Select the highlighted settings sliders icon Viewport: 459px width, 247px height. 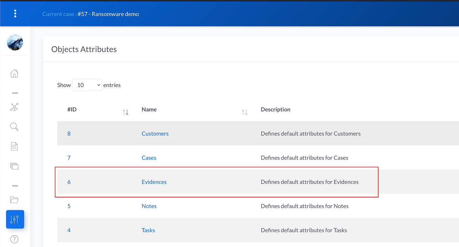[15, 219]
